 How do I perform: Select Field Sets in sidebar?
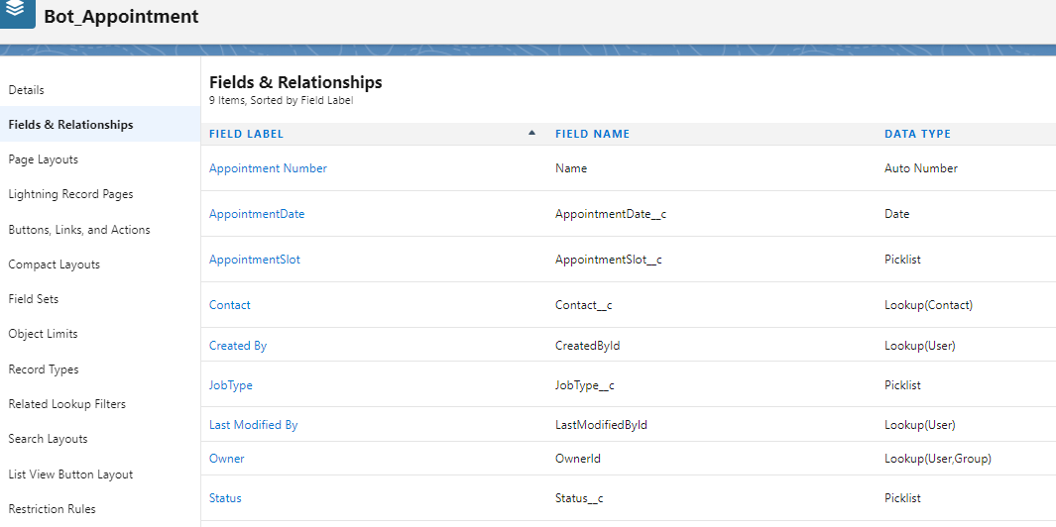[x=34, y=299]
